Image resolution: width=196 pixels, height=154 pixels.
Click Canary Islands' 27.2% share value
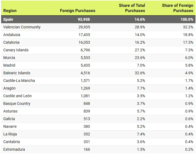(x=139, y=50)
